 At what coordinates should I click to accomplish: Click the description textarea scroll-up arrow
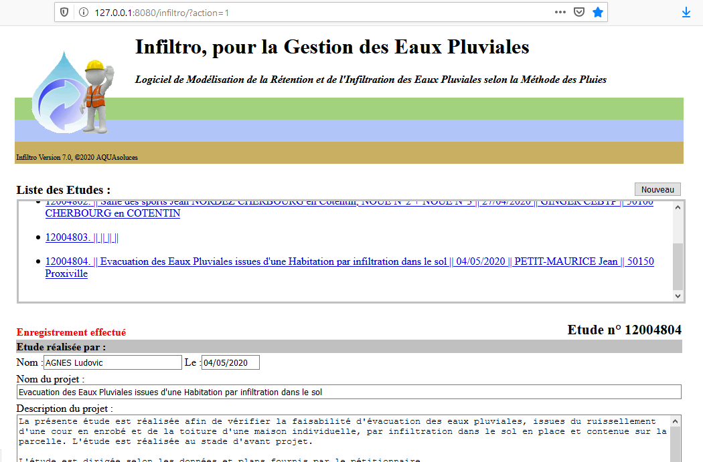tap(676, 421)
